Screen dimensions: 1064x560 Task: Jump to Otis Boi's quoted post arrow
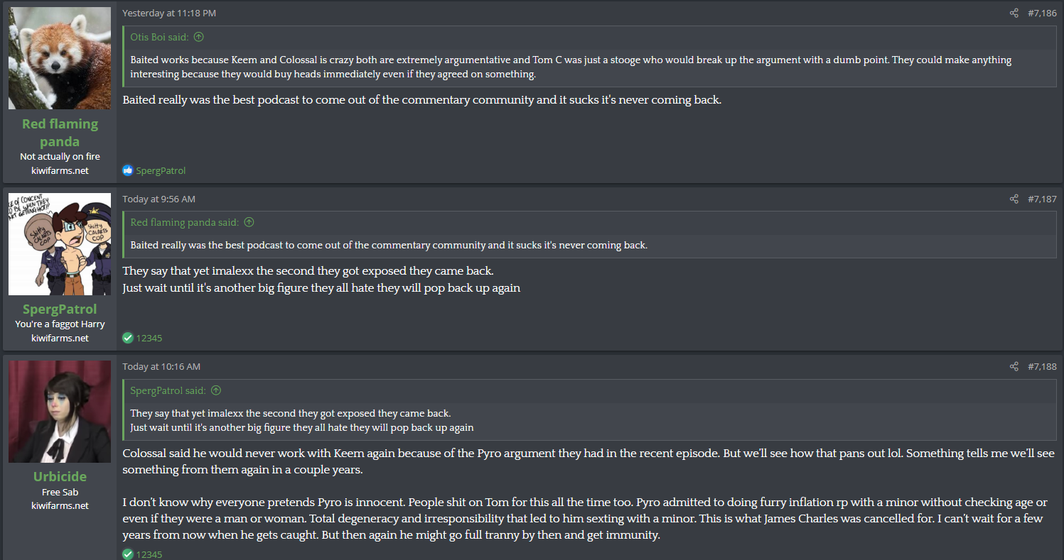199,37
